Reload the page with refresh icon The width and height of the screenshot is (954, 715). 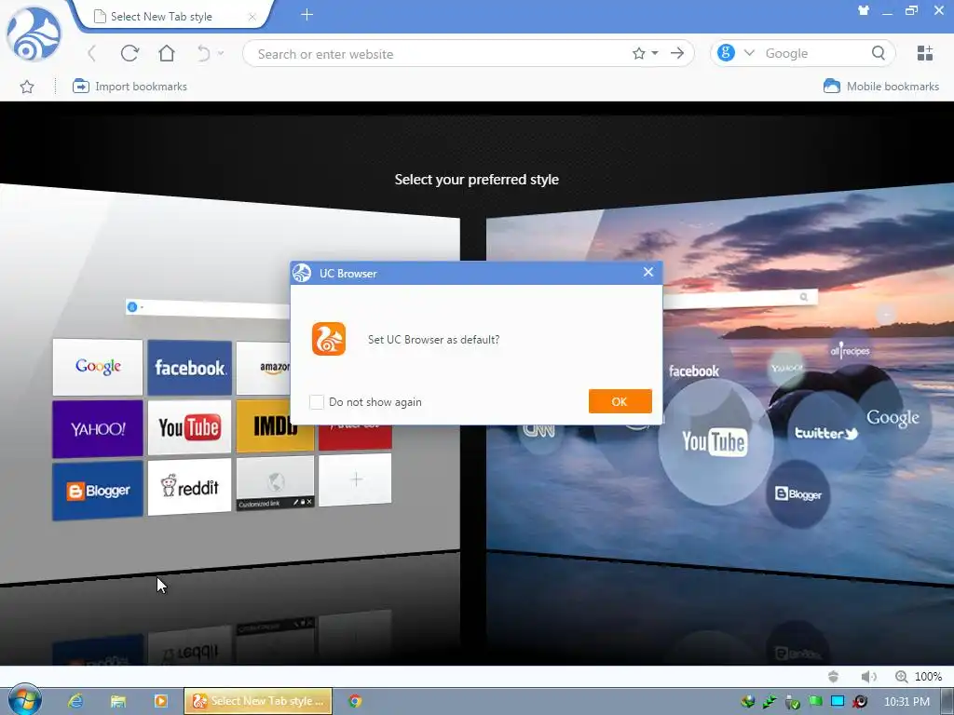129,53
